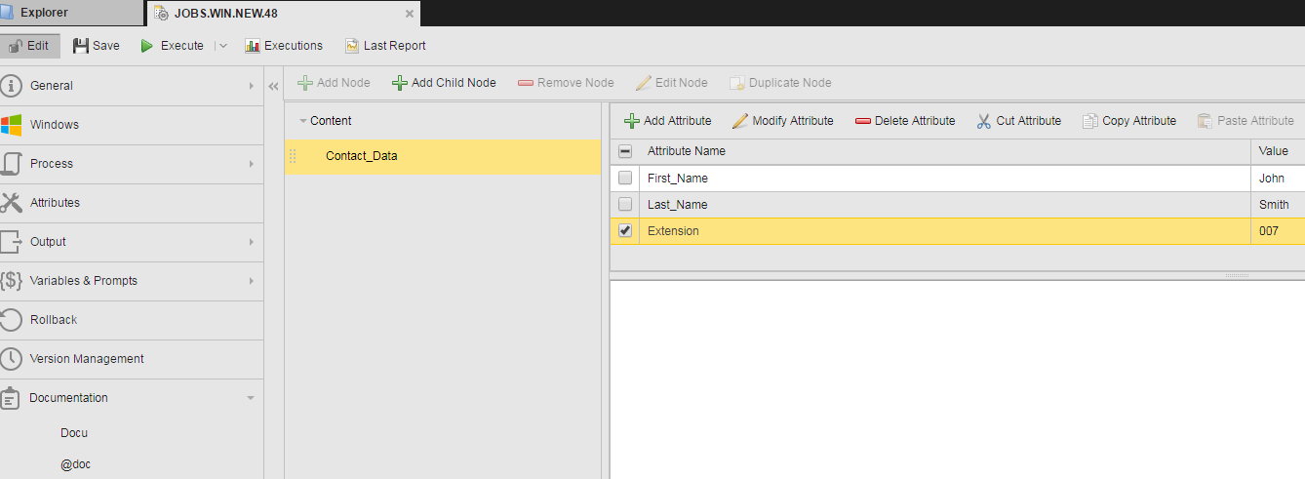
Task: Click the Version Management clock icon
Action: [x=12, y=359]
